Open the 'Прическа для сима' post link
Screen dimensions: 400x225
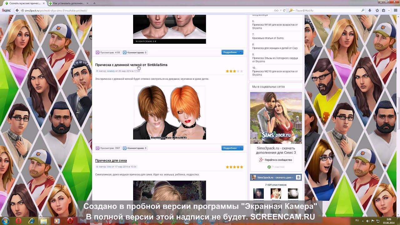[111, 160]
